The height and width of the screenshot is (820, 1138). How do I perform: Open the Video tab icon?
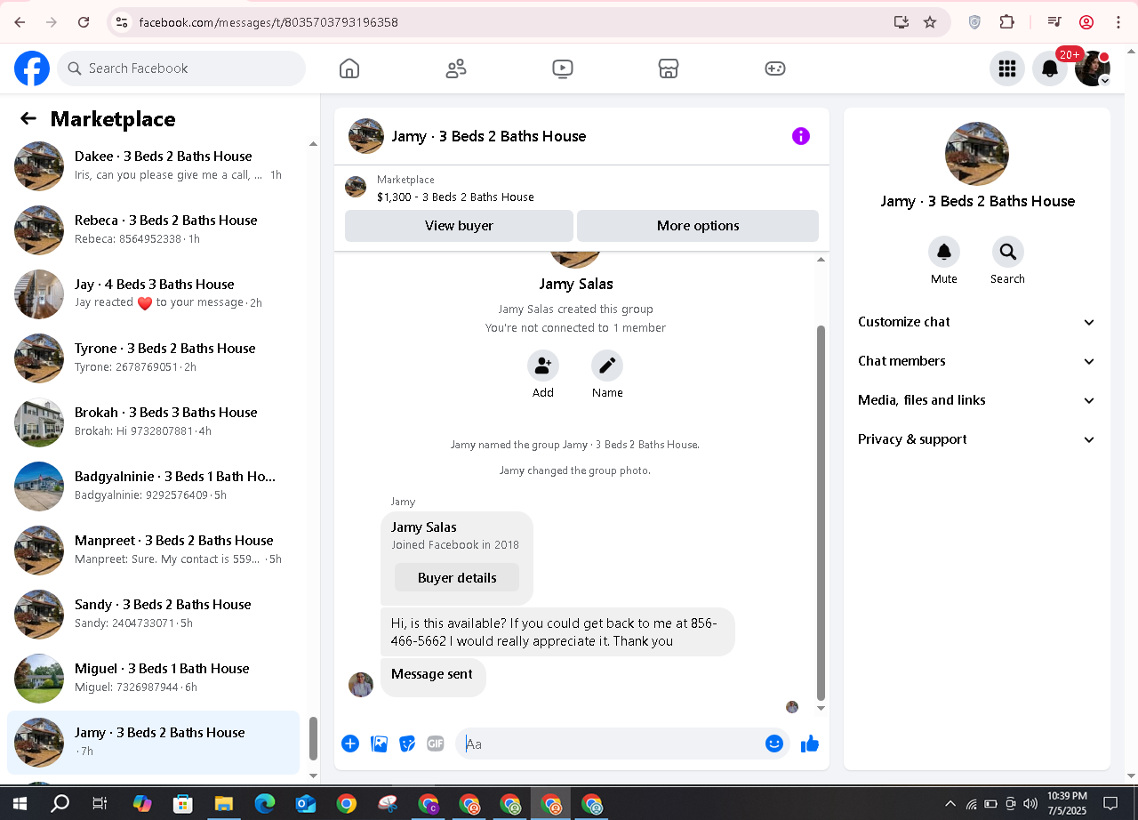(x=562, y=68)
